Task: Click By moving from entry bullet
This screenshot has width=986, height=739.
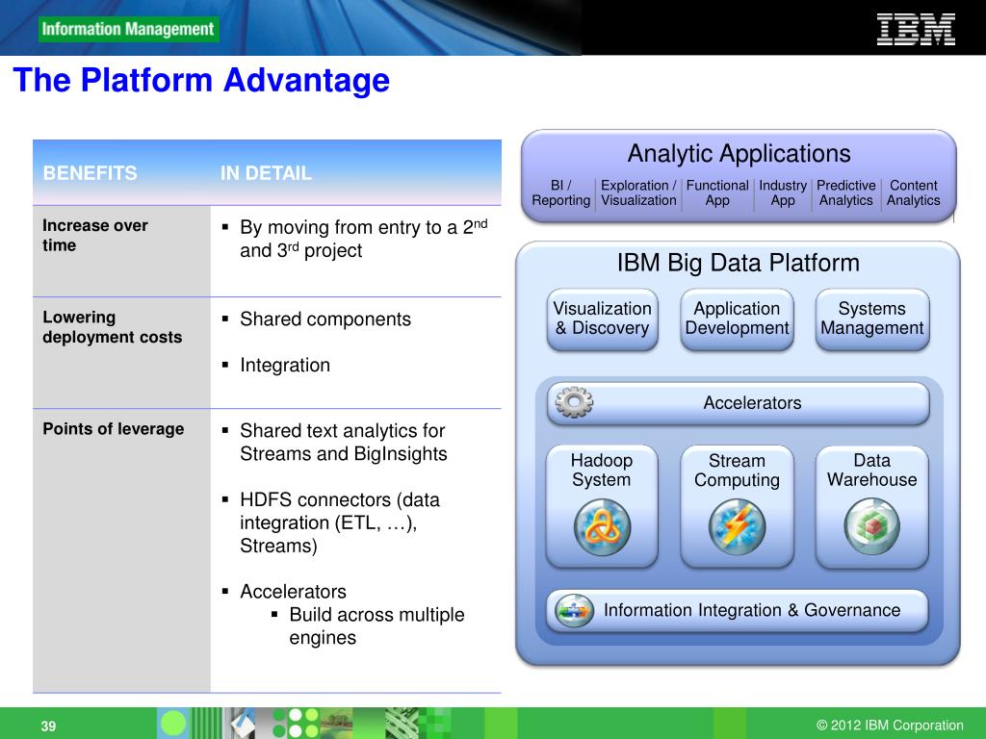Action: pyautogui.click(x=363, y=239)
